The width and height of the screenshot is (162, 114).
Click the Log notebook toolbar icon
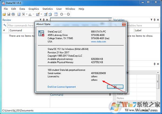tap(19, 14)
